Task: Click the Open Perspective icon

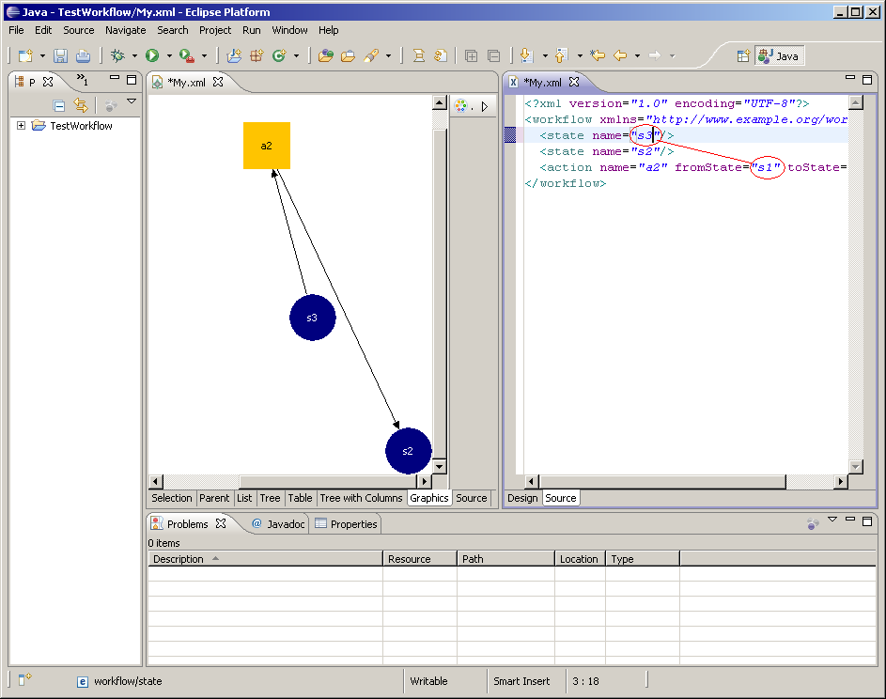Action: (x=743, y=56)
